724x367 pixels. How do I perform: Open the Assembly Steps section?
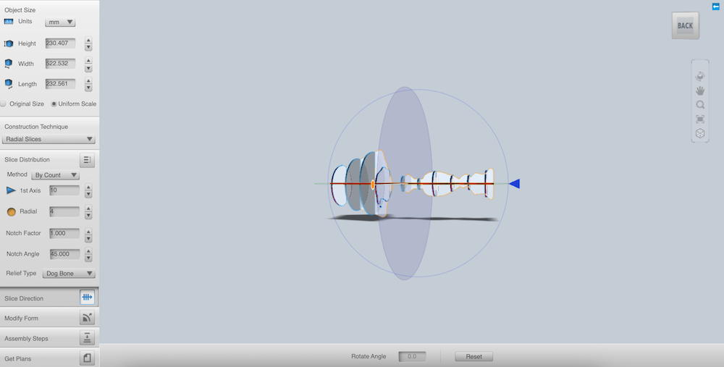49,338
